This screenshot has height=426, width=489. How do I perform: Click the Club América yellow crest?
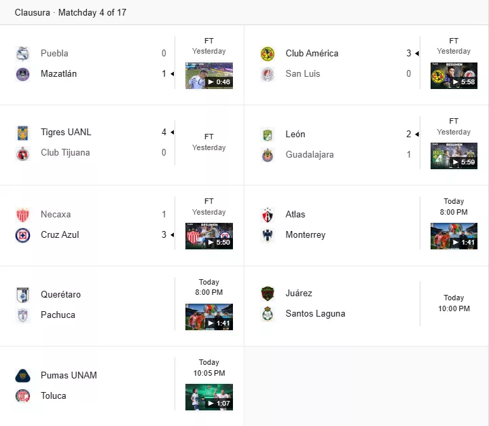(x=268, y=54)
